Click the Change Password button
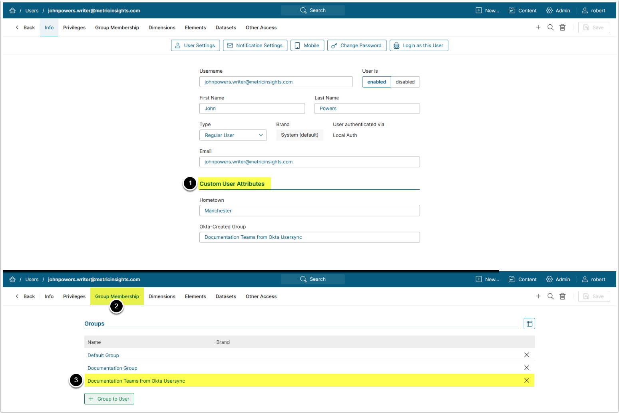The height and width of the screenshot is (413, 619). click(x=357, y=46)
